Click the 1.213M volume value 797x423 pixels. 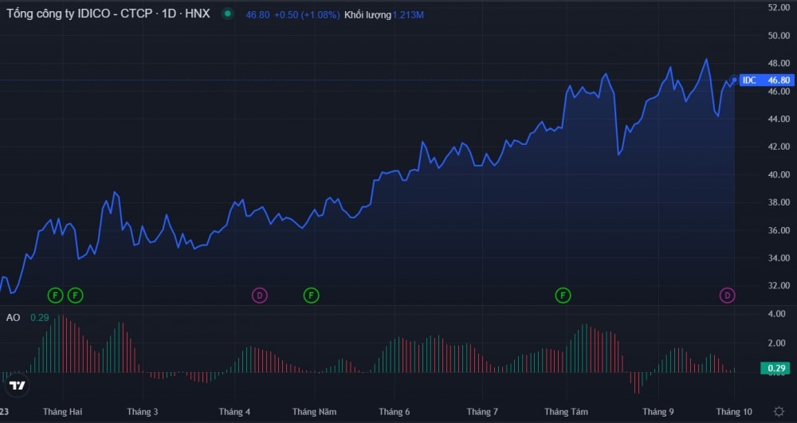(x=408, y=14)
